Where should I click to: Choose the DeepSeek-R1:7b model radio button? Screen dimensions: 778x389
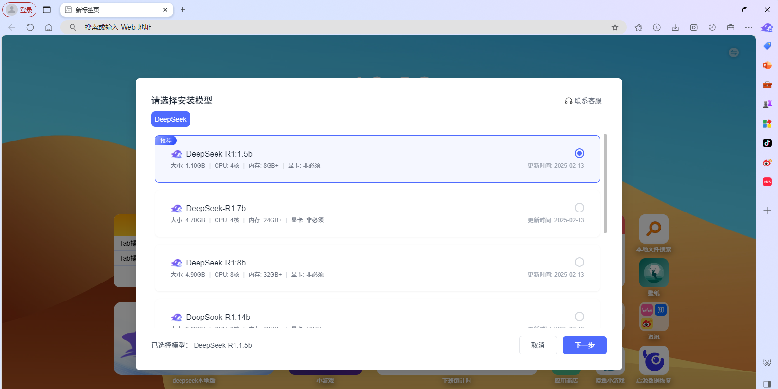tap(579, 208)
